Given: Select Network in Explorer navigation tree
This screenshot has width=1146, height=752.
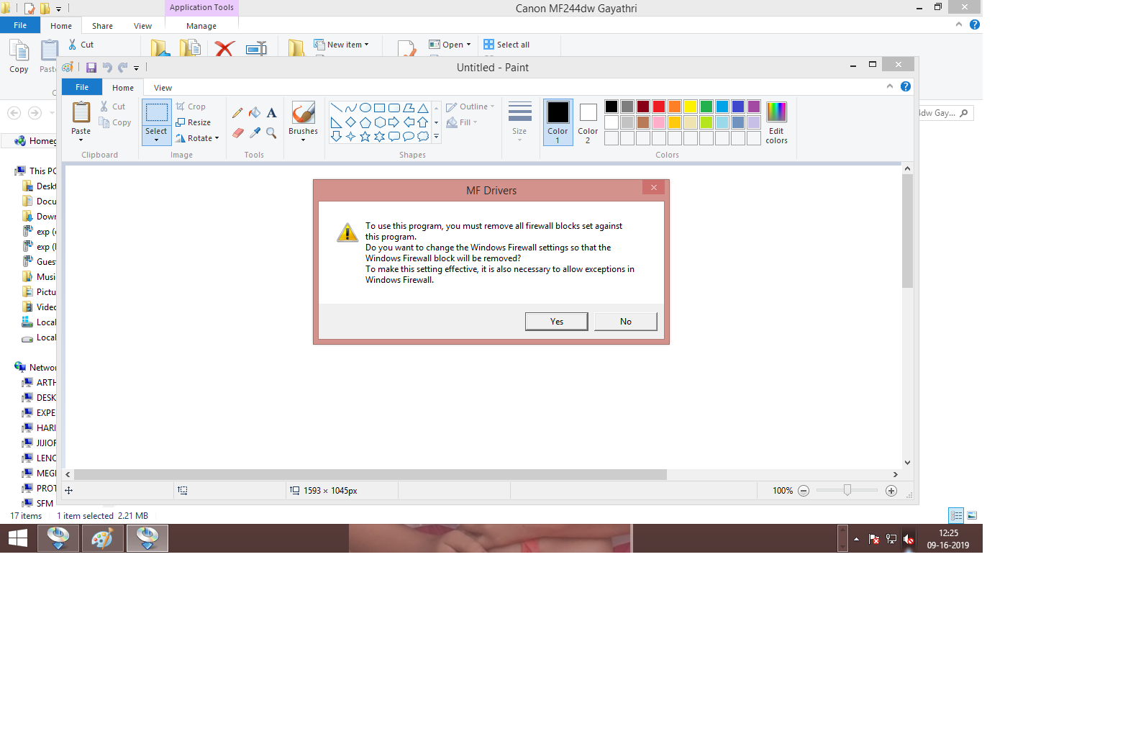Looking at the screenshot, I should 37,367.
